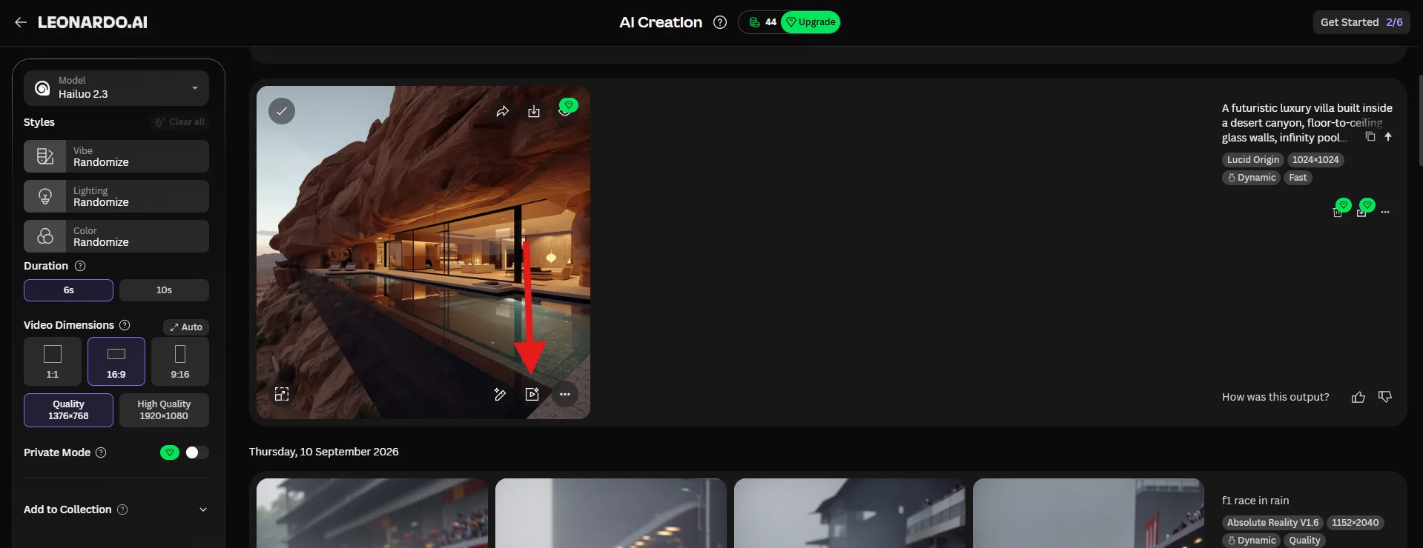The height and width of the screenshot is (548, 1423).
Task: Choose High Quality 1920×1080 option
Action: [x=164, y=410]
